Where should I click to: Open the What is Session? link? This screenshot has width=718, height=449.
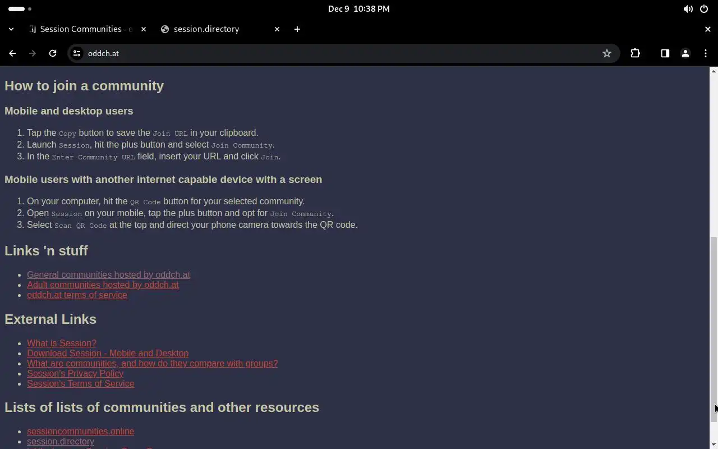[x=62, y=343]
